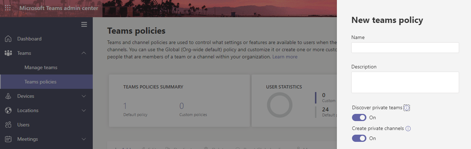Expand the Devices section chevron

point(84,96)
